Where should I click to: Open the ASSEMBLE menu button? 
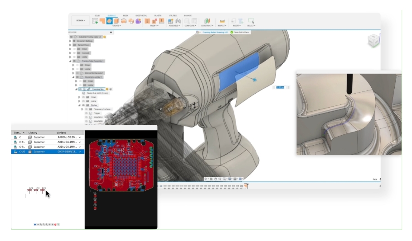pos(174,26)
